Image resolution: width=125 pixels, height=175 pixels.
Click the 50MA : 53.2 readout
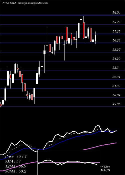16,171
